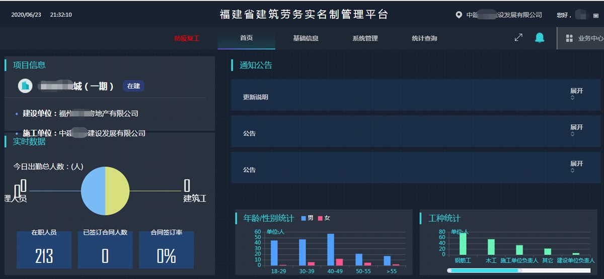604x279 pixels.
Task: Click the 建筑工 pie label
Action: pyautogui.click(x=195, y=199)
